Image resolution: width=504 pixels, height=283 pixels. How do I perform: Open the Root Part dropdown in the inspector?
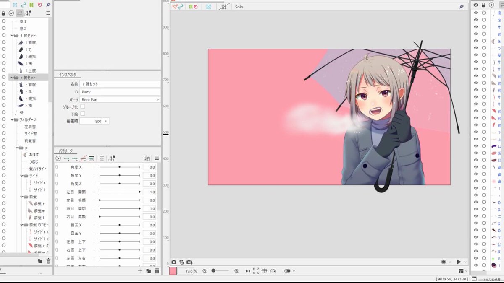[x=120, y=99]
